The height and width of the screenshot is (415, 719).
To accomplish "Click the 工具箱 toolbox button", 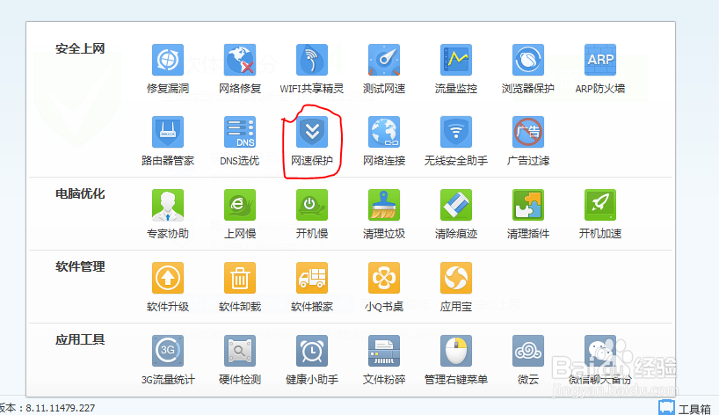I will click(x=685, y=408).
